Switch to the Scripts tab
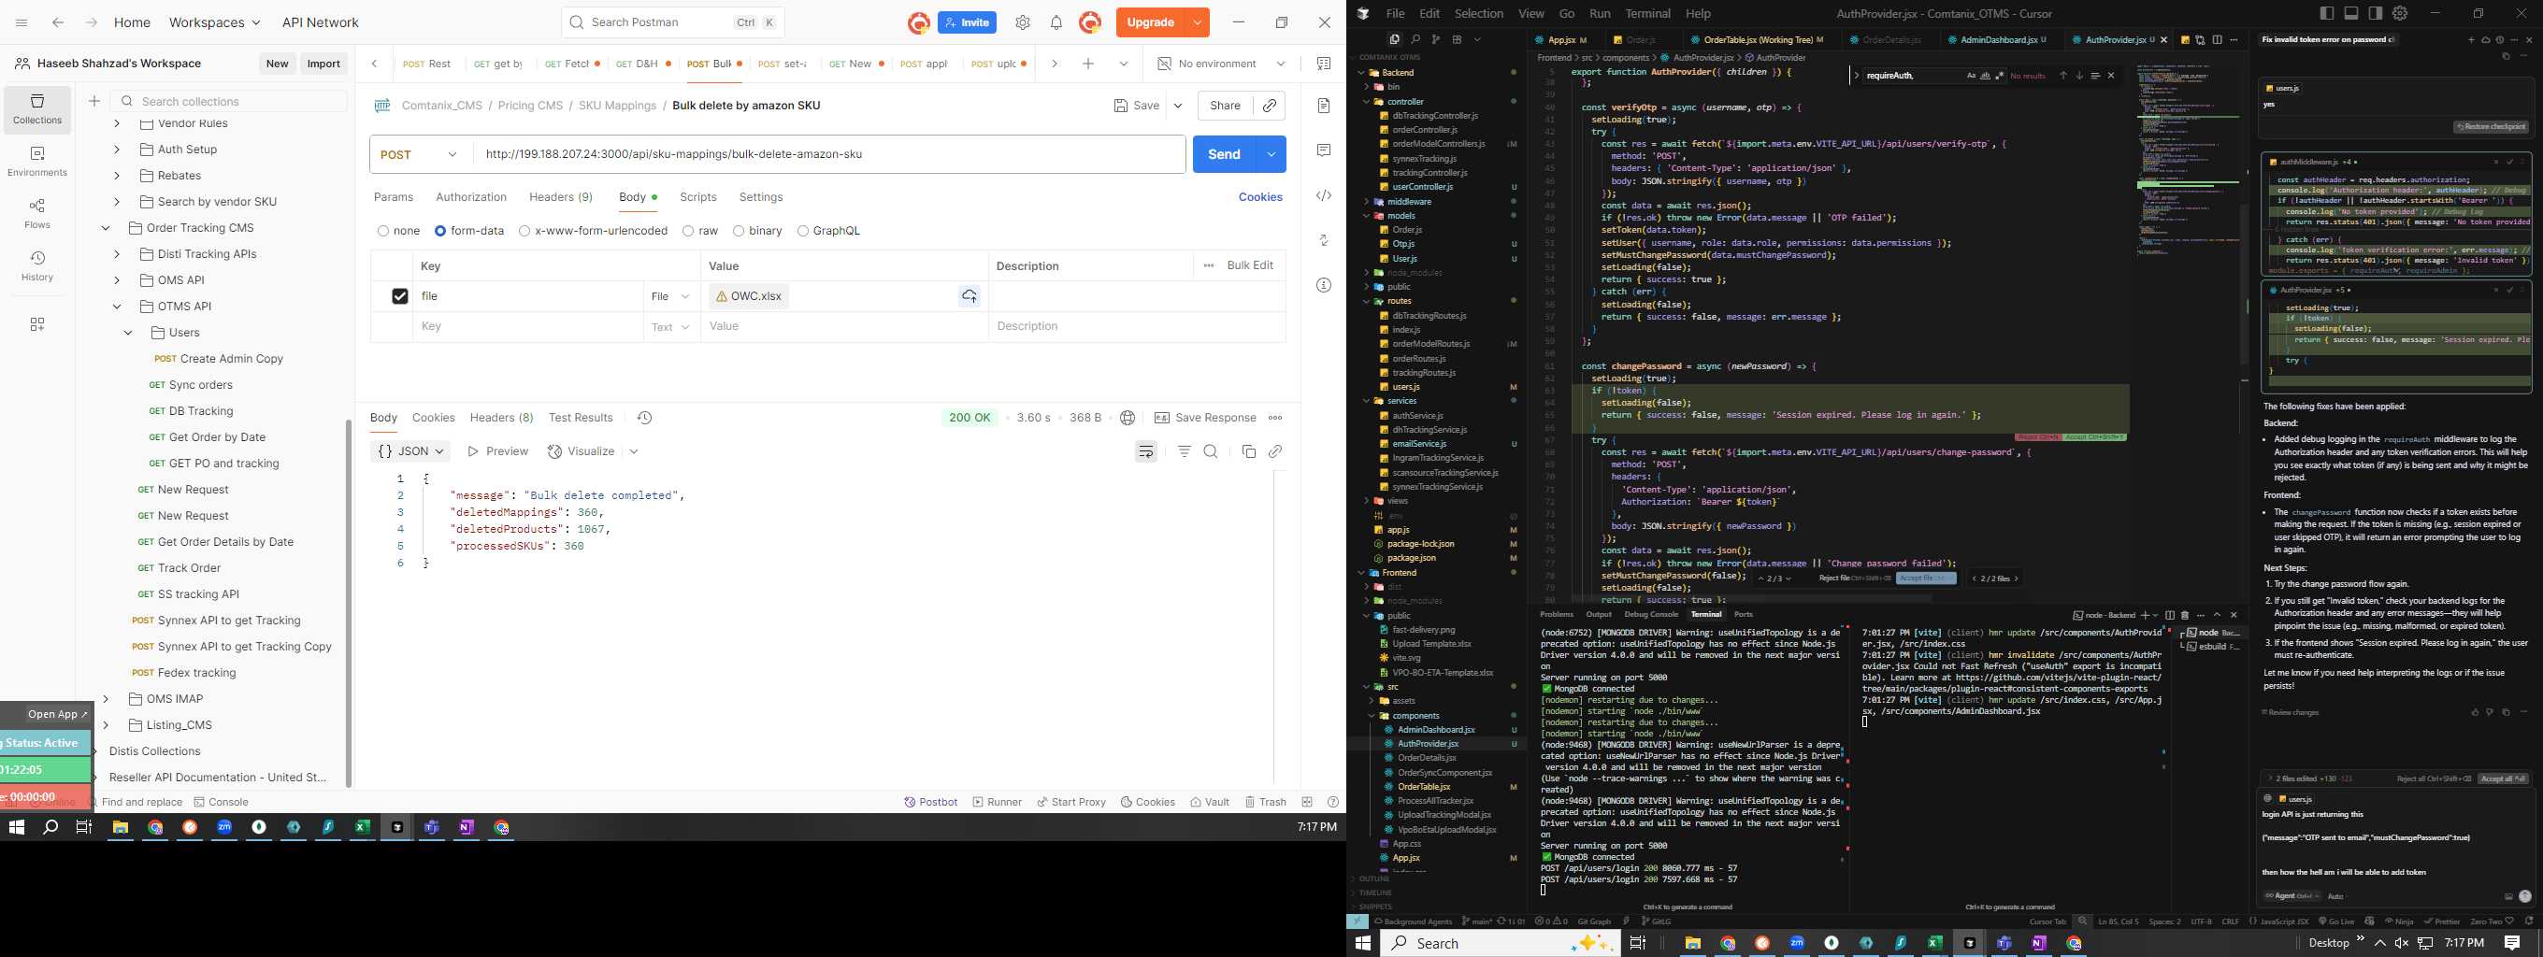This screenshot has height=957, width=2543. (698, 197)
